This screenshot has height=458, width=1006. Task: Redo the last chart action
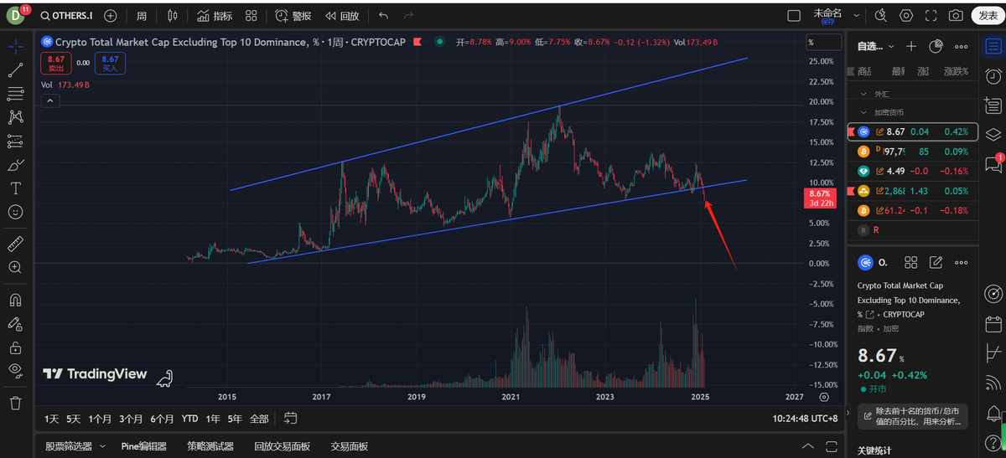coord(408,16)
